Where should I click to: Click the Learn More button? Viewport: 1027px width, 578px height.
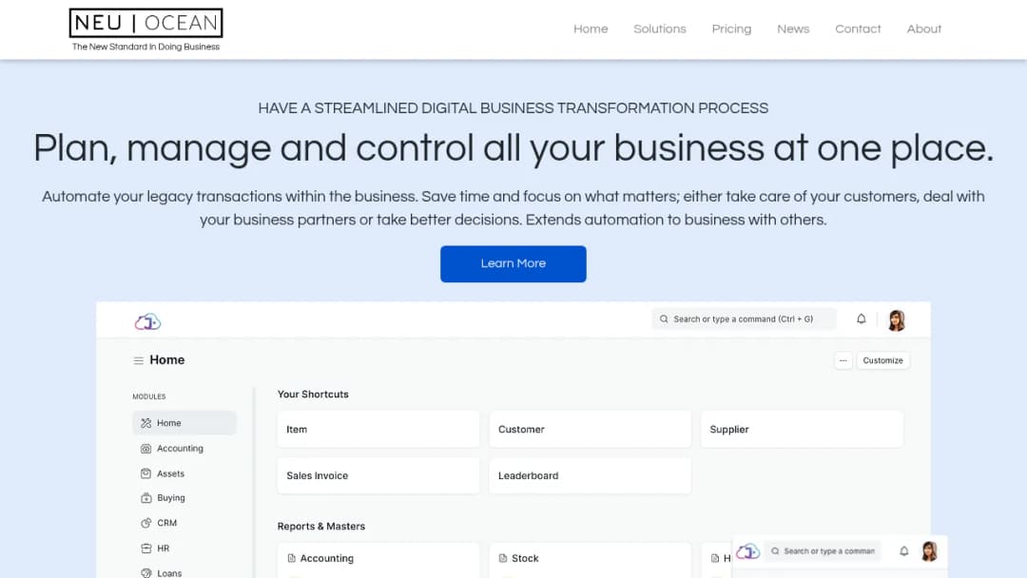(513, 263)
